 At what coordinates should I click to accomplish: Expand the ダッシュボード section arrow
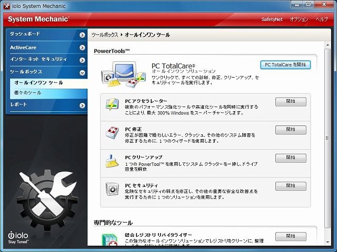click(82, 35)
